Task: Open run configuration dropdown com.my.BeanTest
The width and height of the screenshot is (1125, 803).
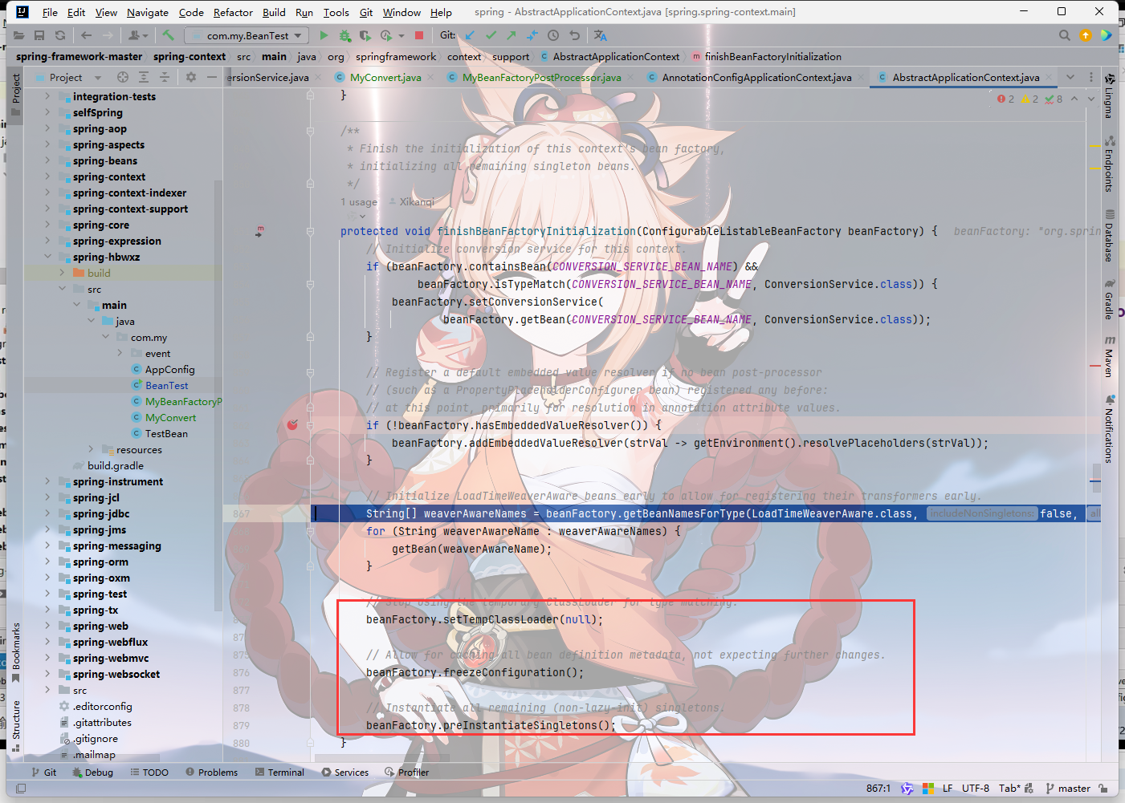Action: 247,35
